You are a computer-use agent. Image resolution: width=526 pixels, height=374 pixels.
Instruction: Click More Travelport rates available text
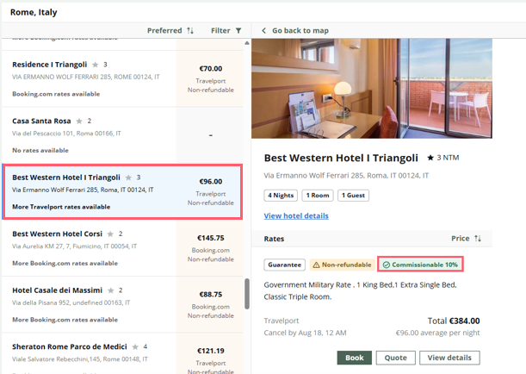click(61, 207)
